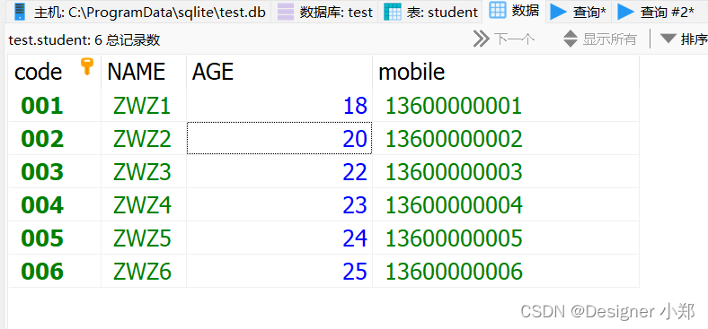
Task: Select mobile cell 13600000001
Action: pos(506,106)
